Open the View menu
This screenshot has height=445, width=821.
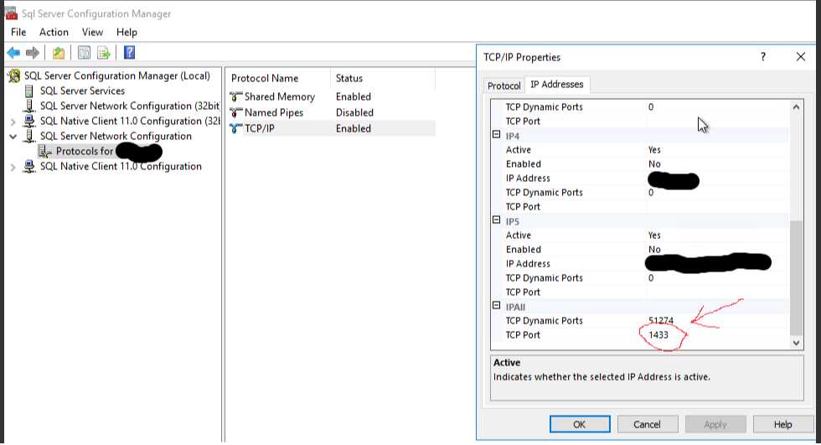(x=92, y=32)
